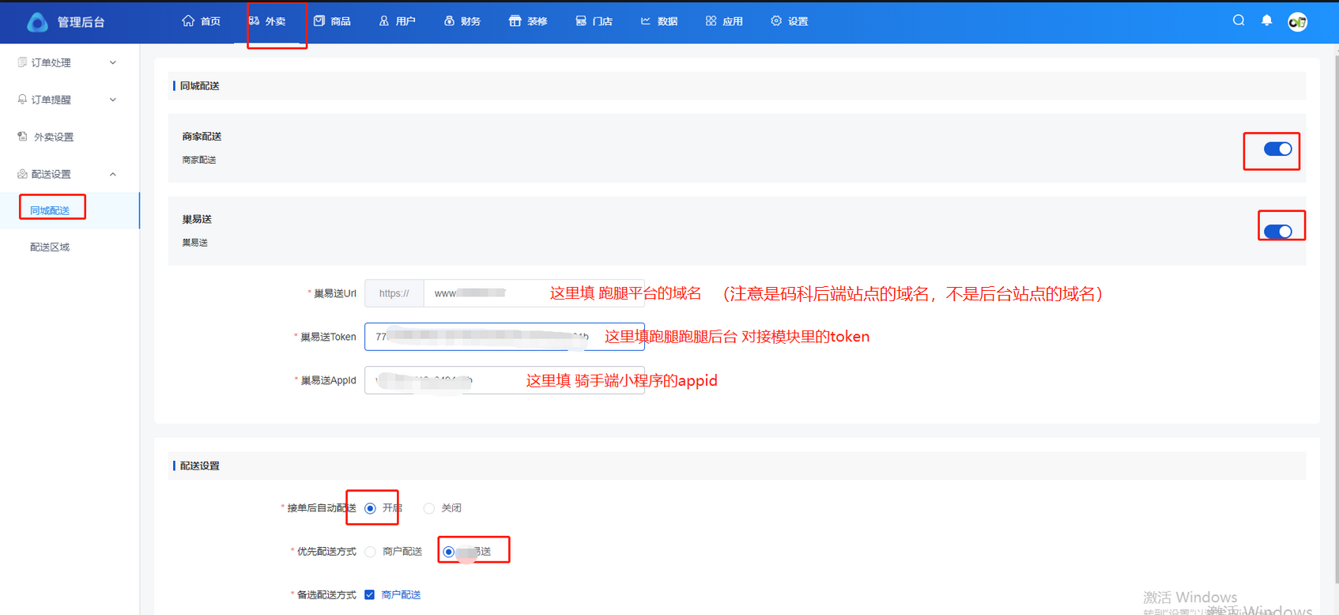Viewport: 1339px width, 615px height.
Task: Click the 订单处理 sidebar icon
Action: pos(22,62)
